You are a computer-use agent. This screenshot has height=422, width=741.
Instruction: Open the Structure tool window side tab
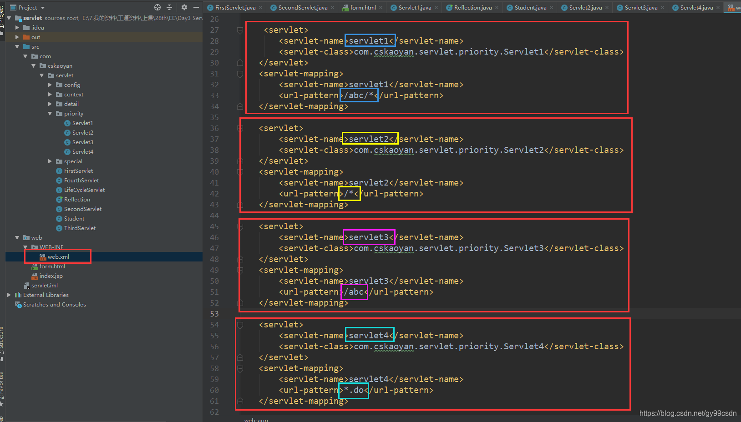click(2, 344)
